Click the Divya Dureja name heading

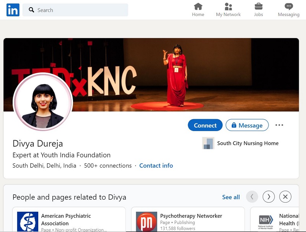[x=37, y=144]
